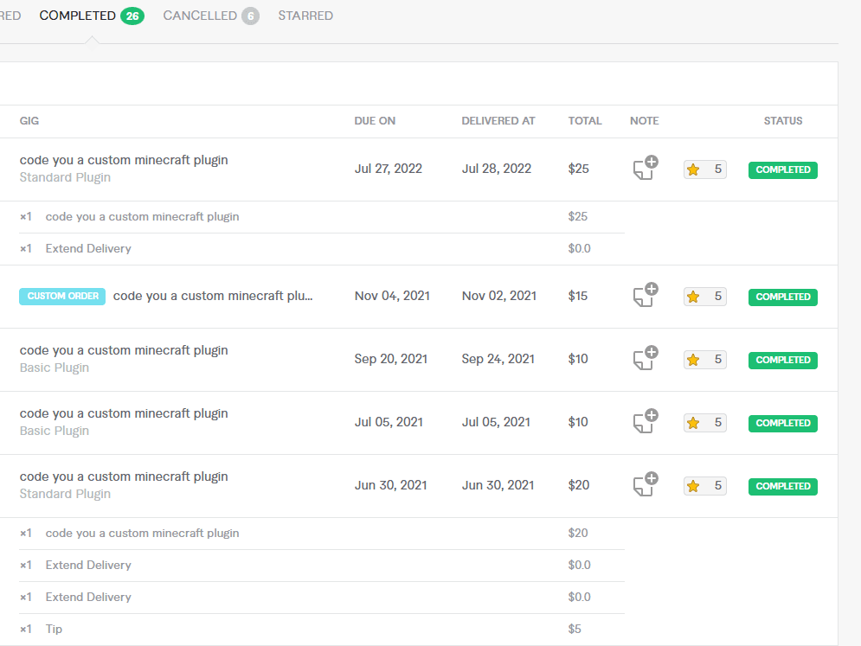Click Completed status badge for $20 order
Image resolution: width=861 pixels, height=646 pixels.
[x=782, y=486]
